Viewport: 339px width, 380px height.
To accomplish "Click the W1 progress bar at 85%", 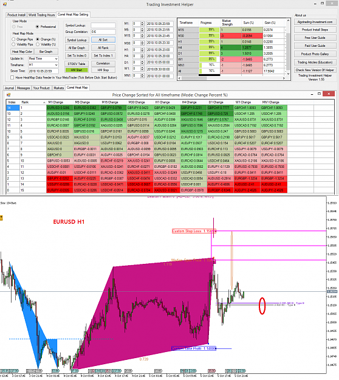I will [x=209, y=59].
